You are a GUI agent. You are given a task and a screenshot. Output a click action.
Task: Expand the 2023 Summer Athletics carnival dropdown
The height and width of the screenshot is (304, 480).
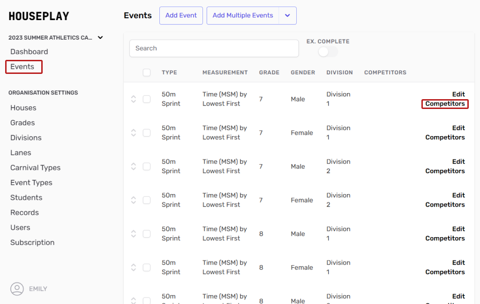pyautogui.click(x=100, y=38)
